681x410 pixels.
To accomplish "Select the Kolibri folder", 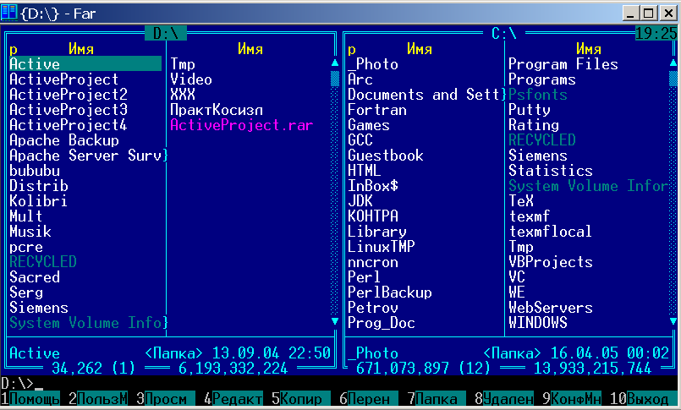I will coord(39,201).
